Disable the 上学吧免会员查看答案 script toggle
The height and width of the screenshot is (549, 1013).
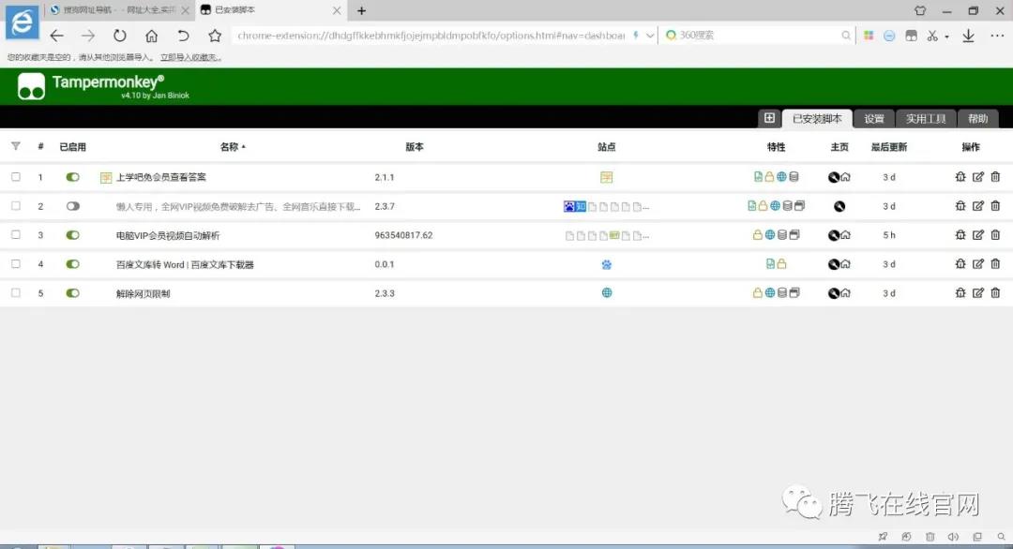[72, 177]
